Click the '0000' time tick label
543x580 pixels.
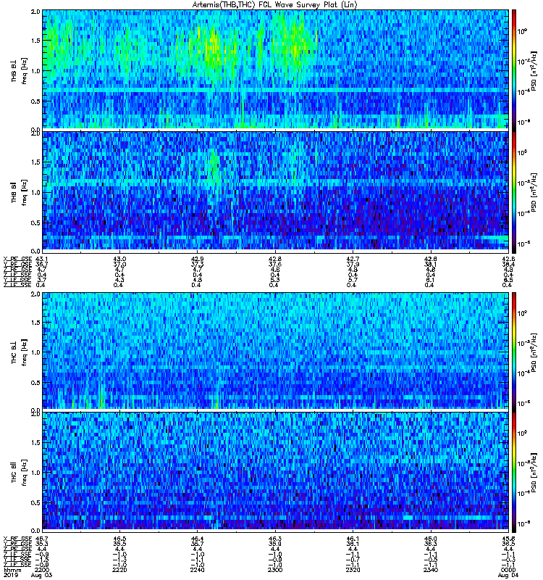tap(508, 570)
